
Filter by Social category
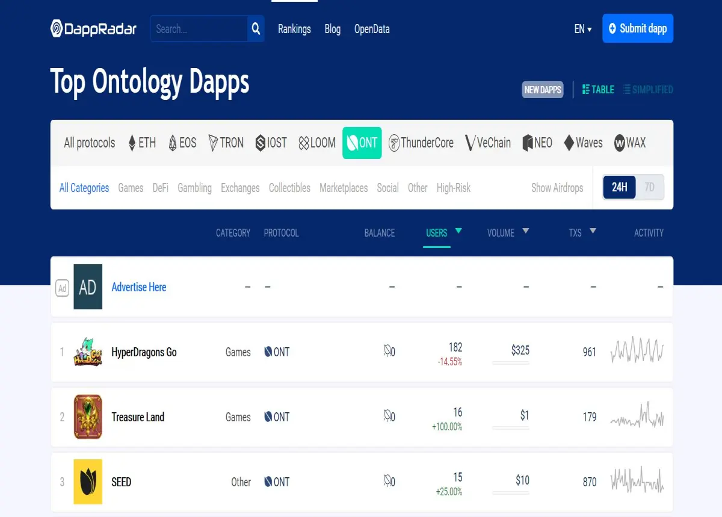pos(387,188)
